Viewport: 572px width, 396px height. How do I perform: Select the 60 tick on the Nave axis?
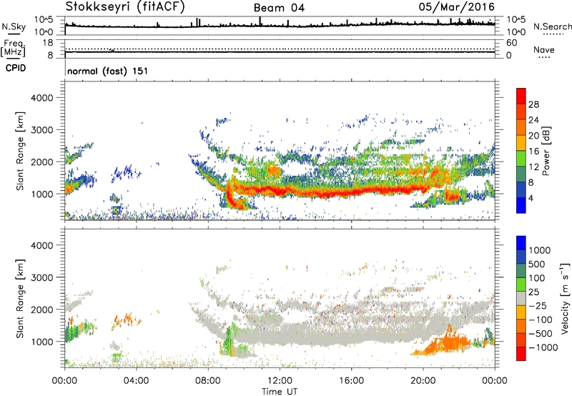[x=511, y=43]
